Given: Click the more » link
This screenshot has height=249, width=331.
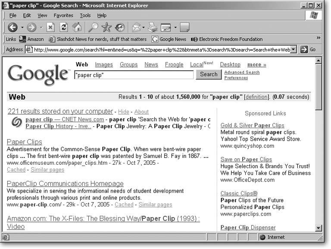Looking at the screenshot, I should coord(257,65).
